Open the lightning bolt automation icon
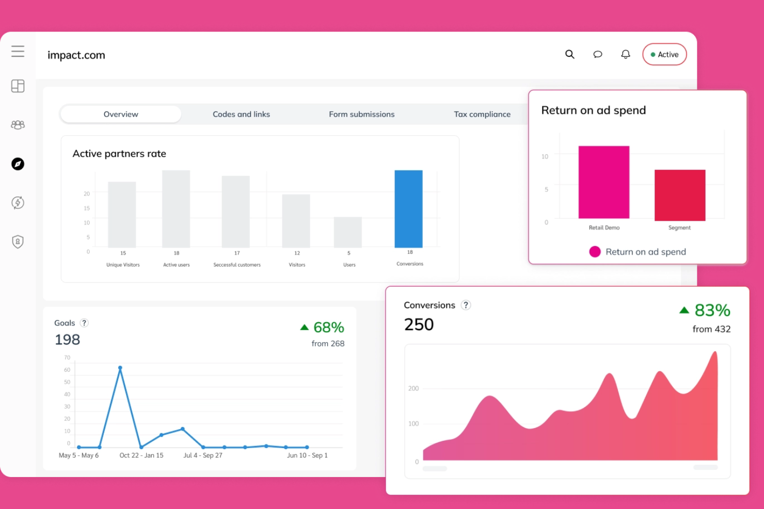This screenshot has height=509, width=764. tap(18, 203)
